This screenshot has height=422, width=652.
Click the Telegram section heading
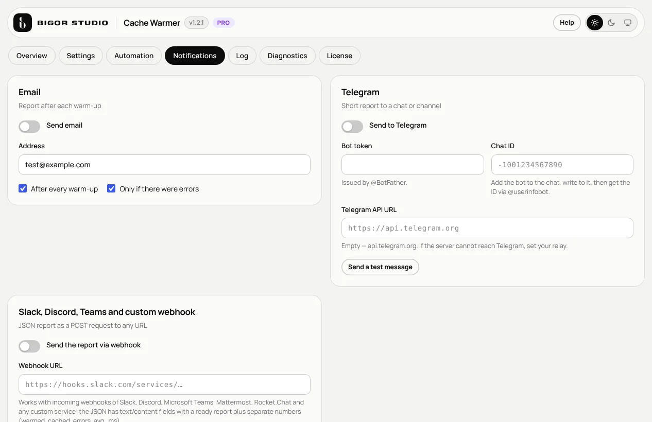coord(361,92)
